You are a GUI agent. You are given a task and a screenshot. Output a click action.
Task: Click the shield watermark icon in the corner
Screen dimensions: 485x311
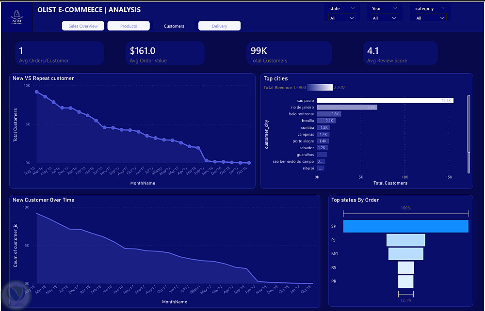16,295
